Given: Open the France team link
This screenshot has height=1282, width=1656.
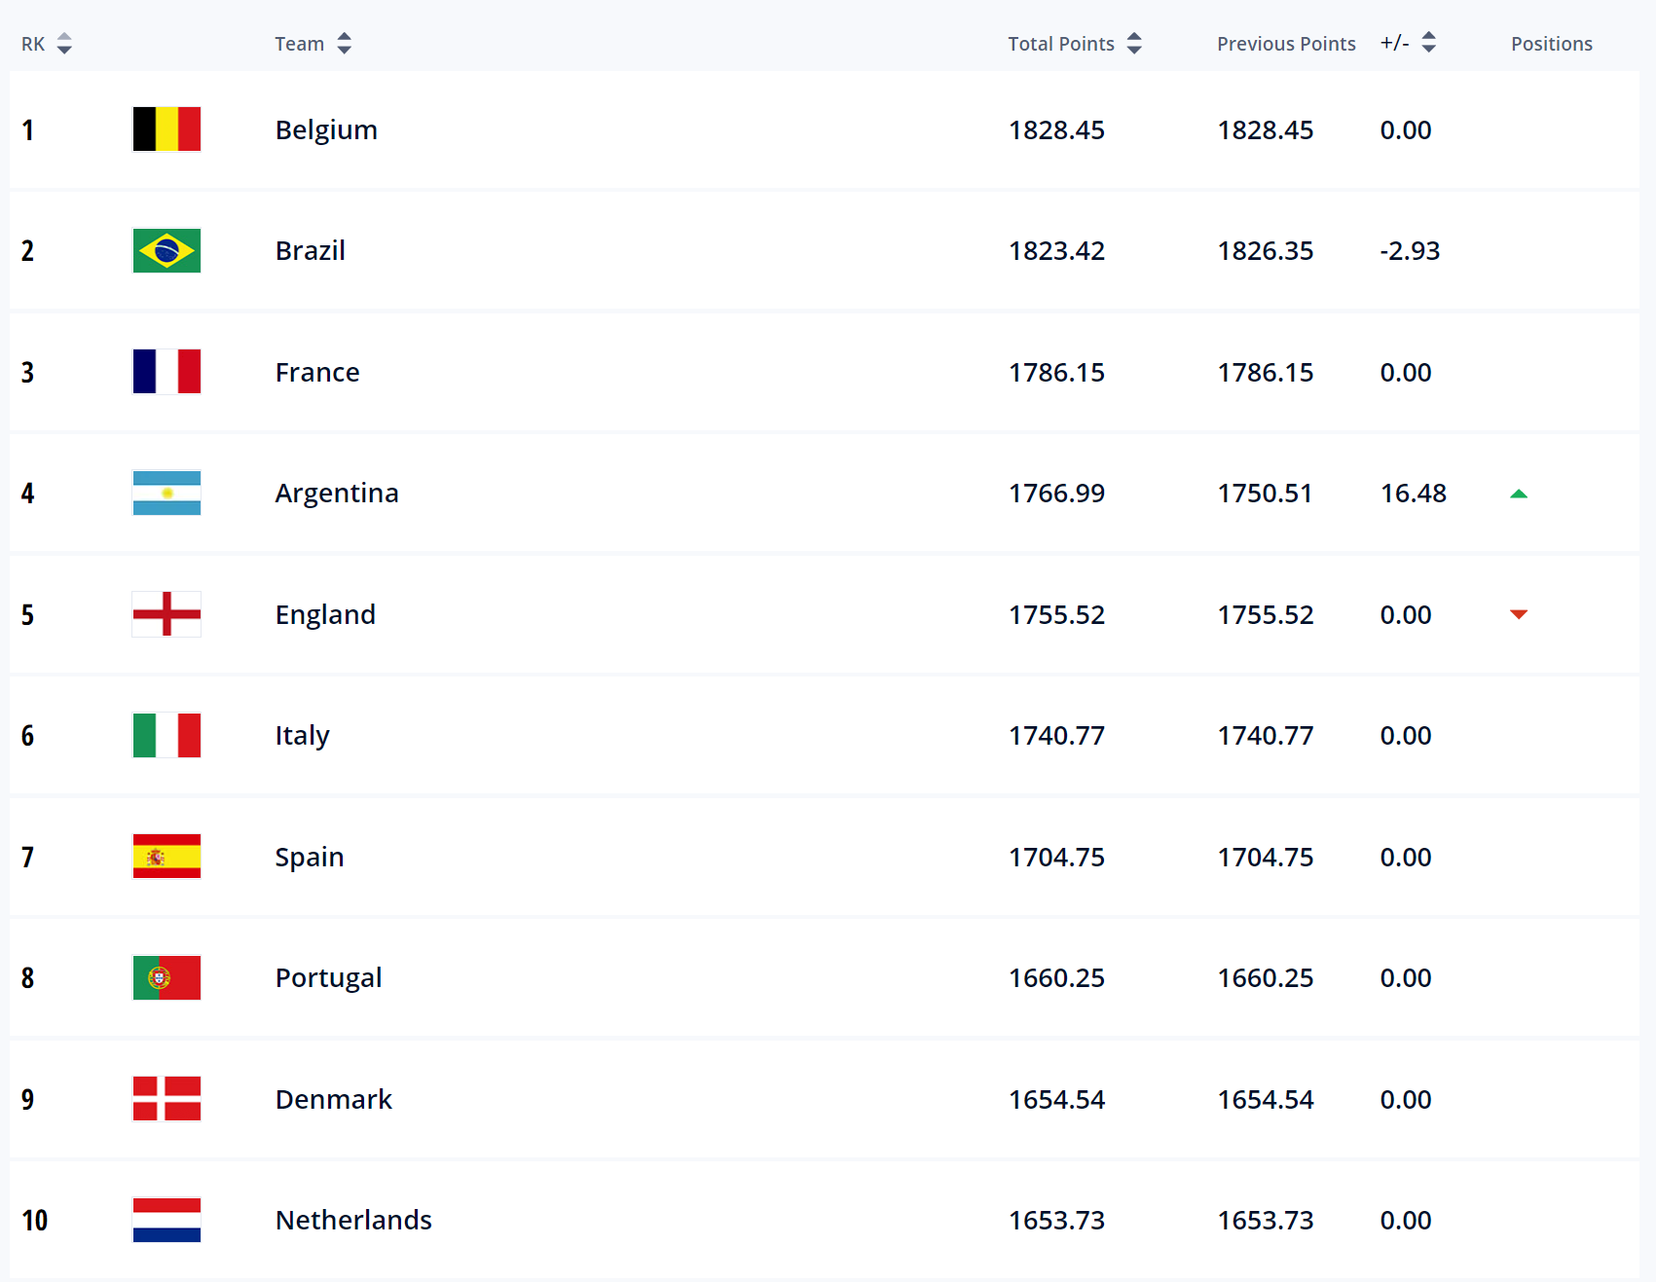Looking at the screenshot, I should tap(317, 372).
